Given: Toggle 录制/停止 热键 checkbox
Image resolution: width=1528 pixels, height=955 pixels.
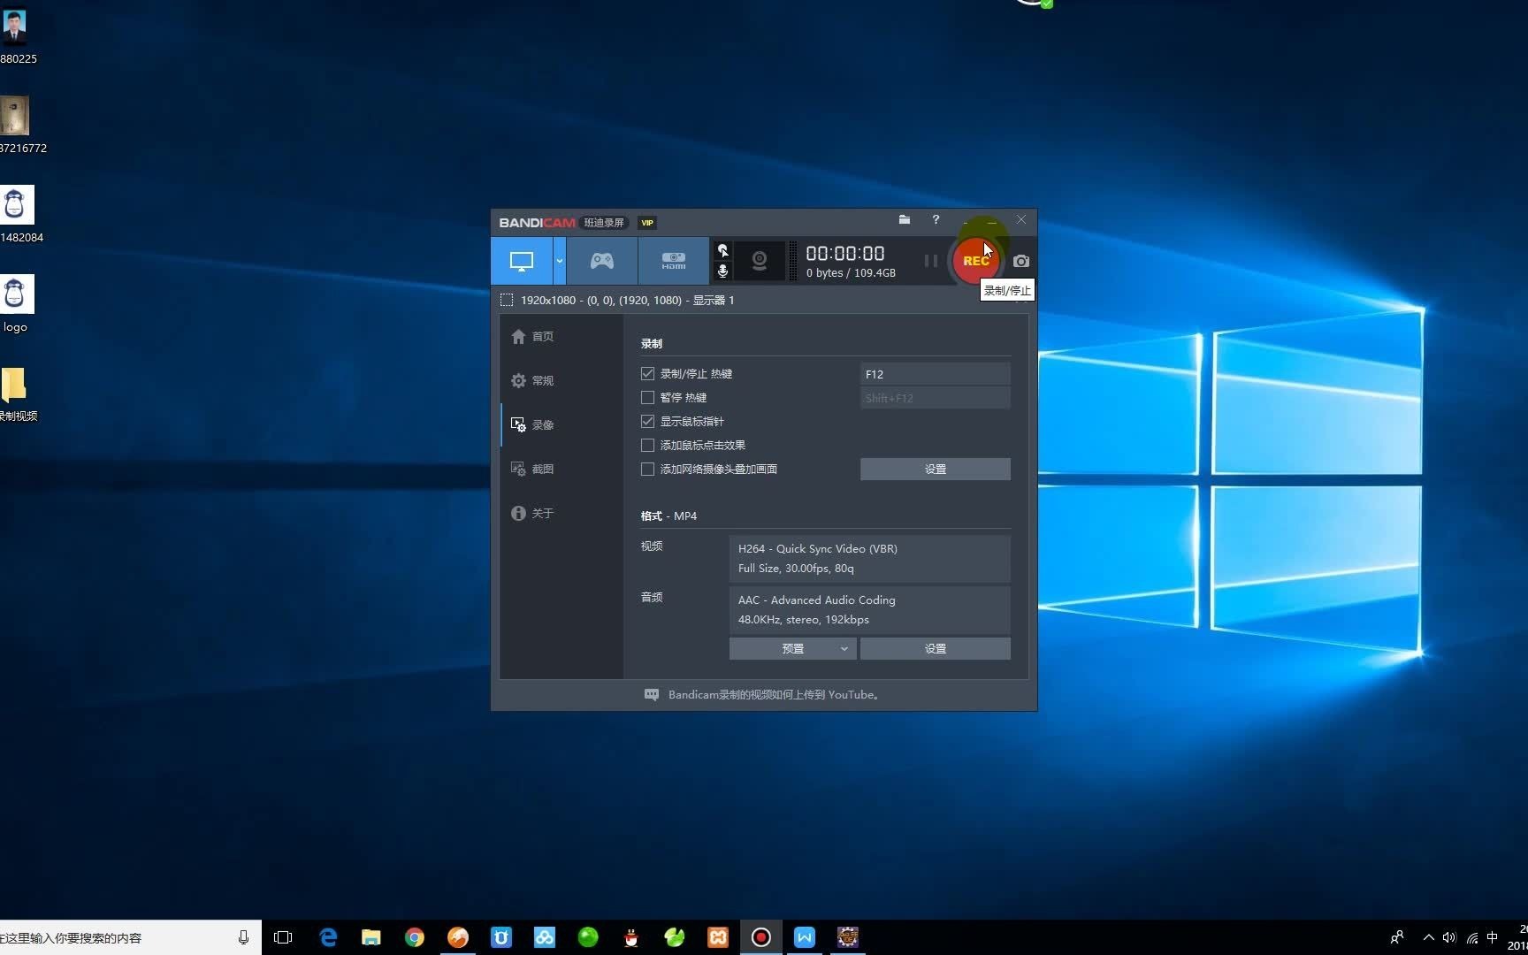Looking at the screenshot, I should point(647,373).
